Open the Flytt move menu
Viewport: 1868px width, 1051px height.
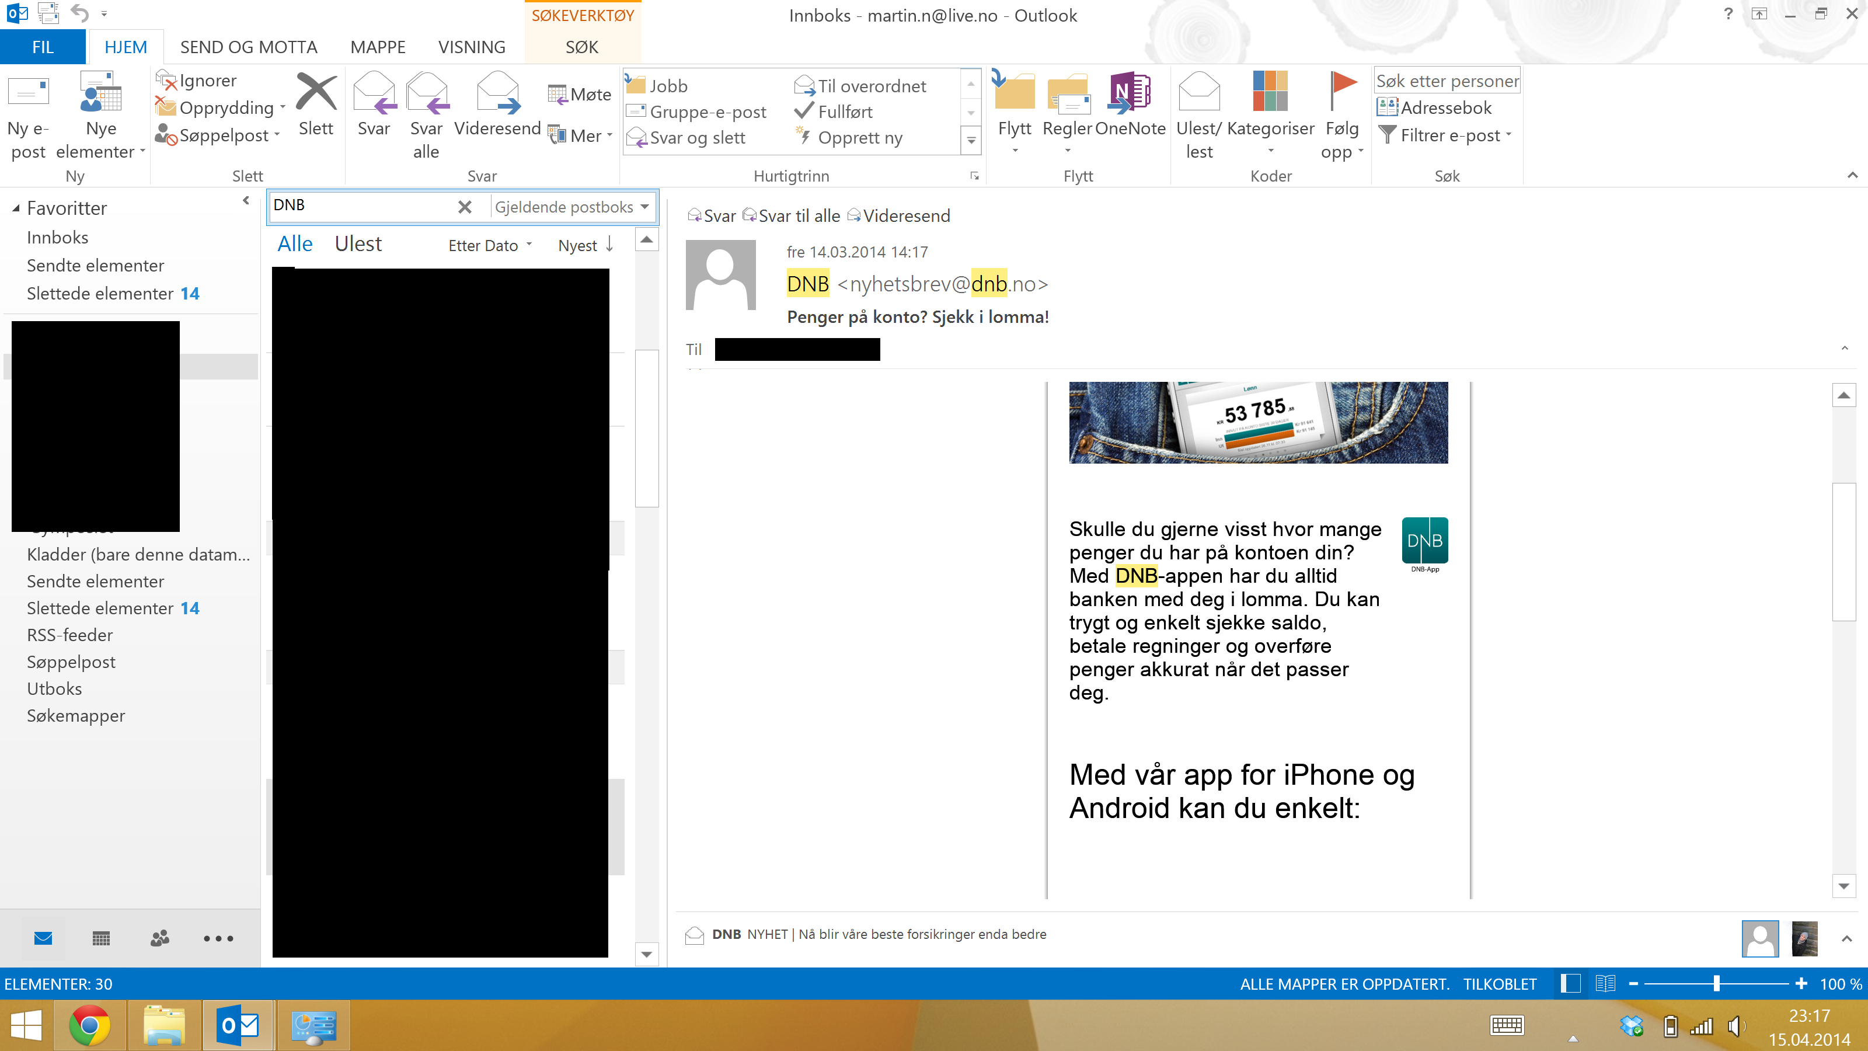1015,113
